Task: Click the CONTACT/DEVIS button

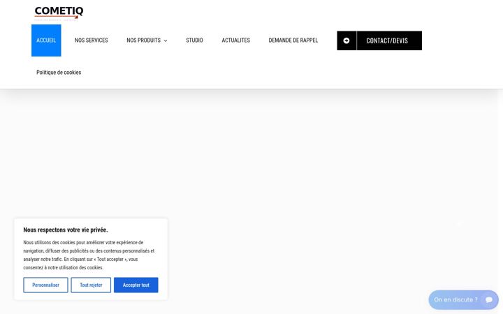Action: click(379, 40)
